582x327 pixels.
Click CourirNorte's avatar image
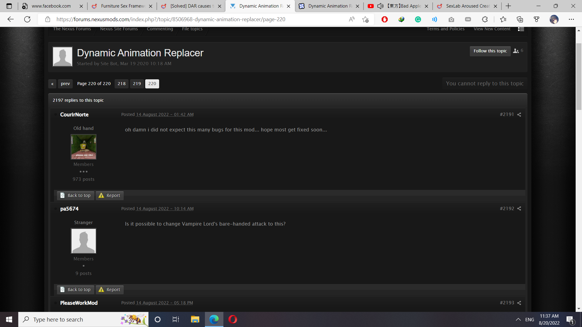83,147
